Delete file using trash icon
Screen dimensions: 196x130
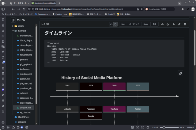[x=185, y=24]
